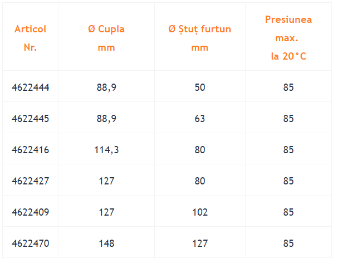Image resolution: width=338 pixels, height=263 pixels.
Task: Select the 148 coupling diameter cell
Action: pyautogui.click(x=106, y=243)
